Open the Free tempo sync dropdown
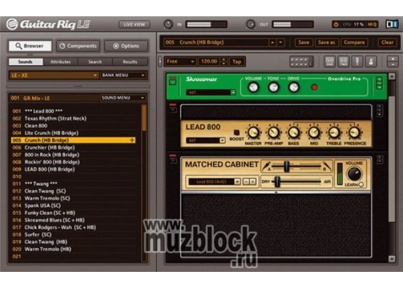The height and width of the screenshot is (288, 403). point(180,62)
